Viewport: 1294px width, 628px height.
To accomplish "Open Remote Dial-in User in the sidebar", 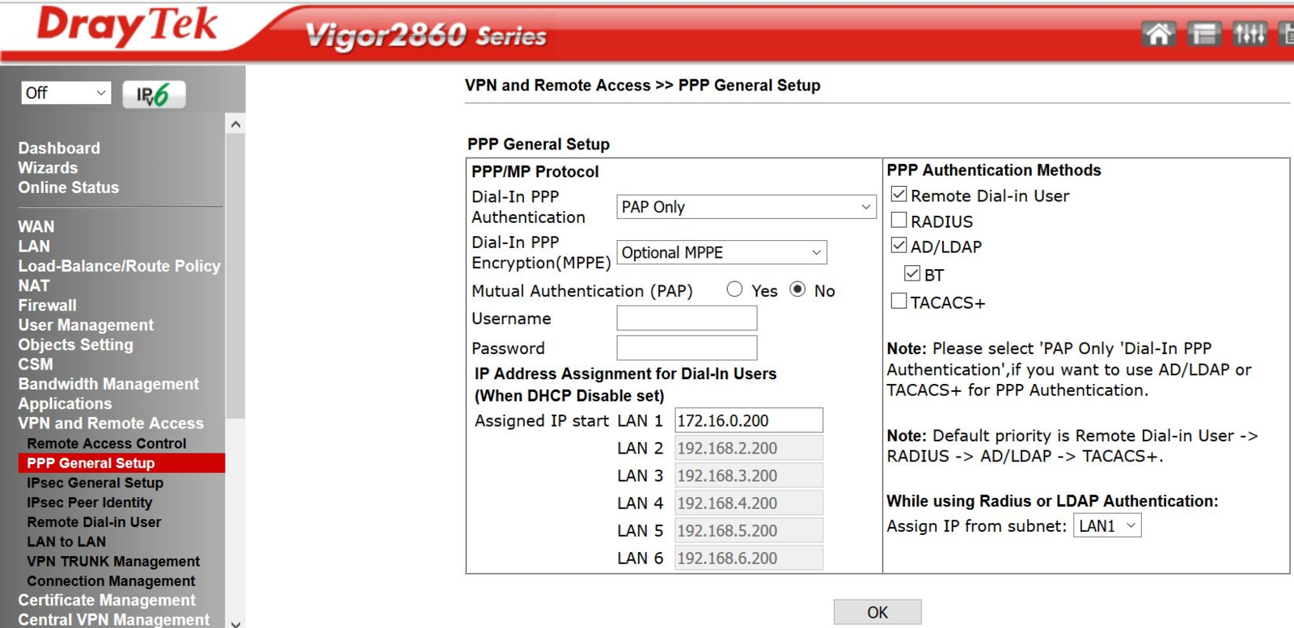I will pos(94,522).
